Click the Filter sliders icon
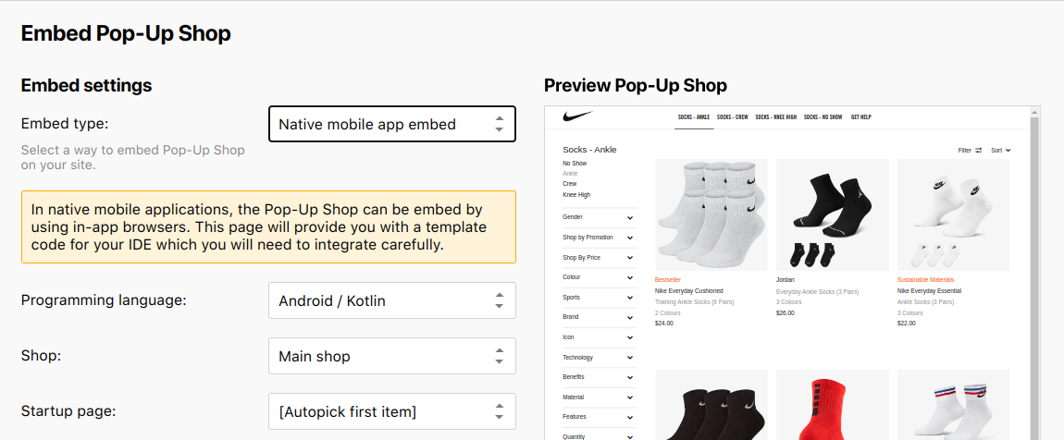Viewport: 1064px width, 440px height. coord(979,151)
